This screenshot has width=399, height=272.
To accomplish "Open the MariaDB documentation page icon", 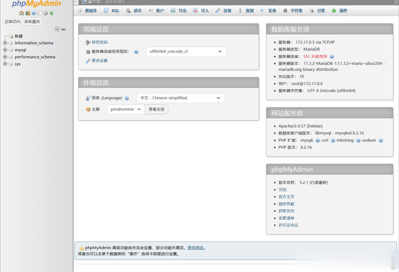I will pyautogui.click(x=39, y=13).
